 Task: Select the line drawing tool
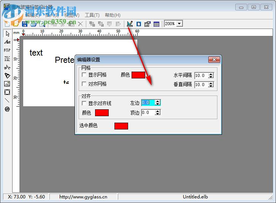(7, 101)
